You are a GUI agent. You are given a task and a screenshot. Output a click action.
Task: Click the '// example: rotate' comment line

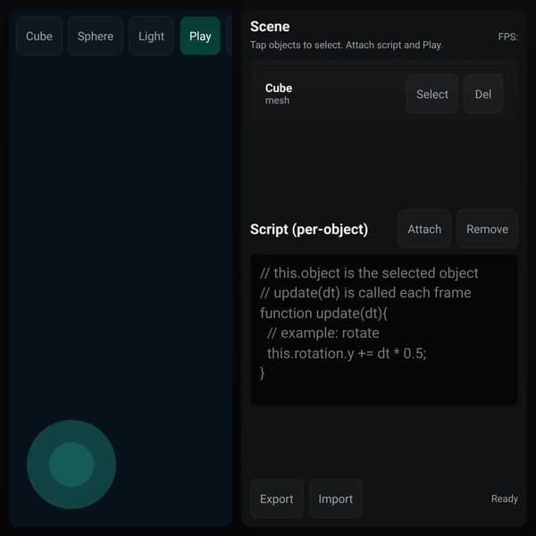[323, 333]
